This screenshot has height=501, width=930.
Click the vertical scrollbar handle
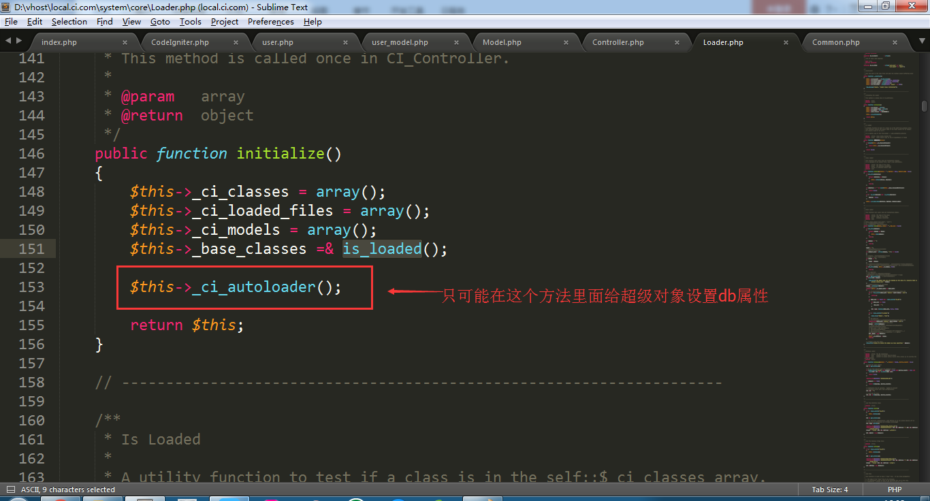924,106
